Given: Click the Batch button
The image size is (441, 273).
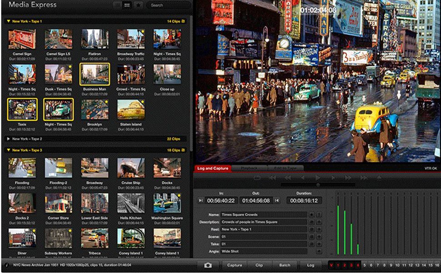Looking at the screenshot, I should pos(285,265).
